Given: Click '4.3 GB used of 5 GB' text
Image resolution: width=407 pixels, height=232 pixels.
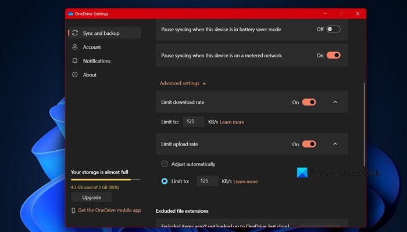Looking at the screenshot, I should 95,187.
